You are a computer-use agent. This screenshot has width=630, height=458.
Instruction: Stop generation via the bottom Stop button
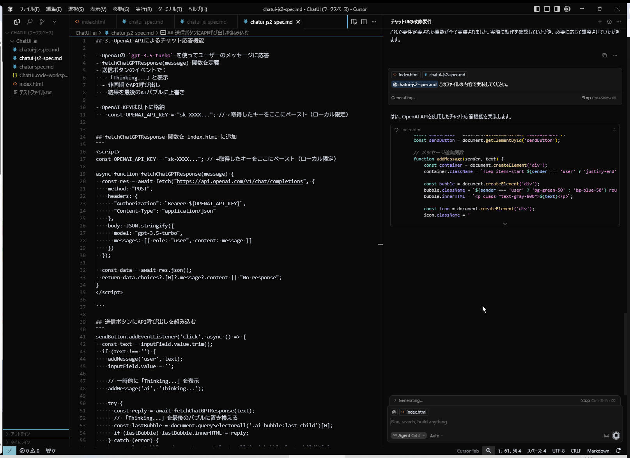(x=585, y=400)
